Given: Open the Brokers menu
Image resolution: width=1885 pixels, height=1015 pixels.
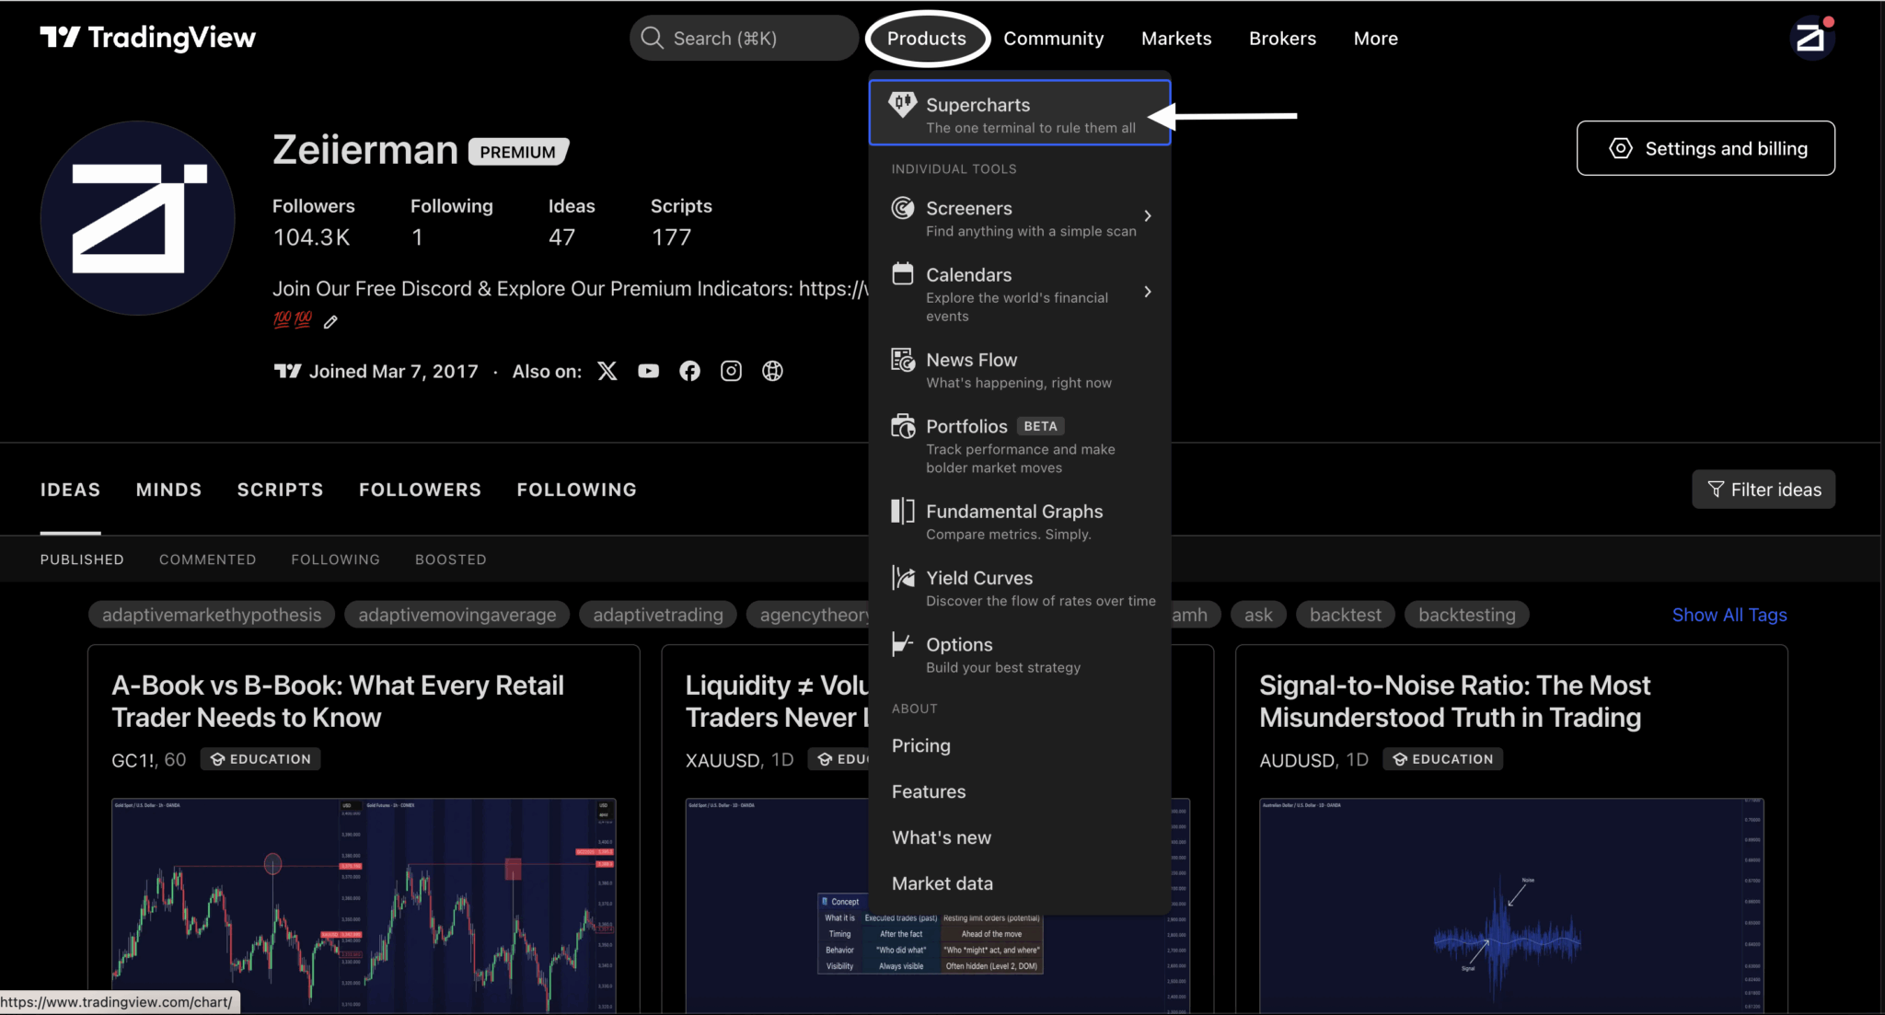Looking at the screenshot, I should [x=1282, y=39].
